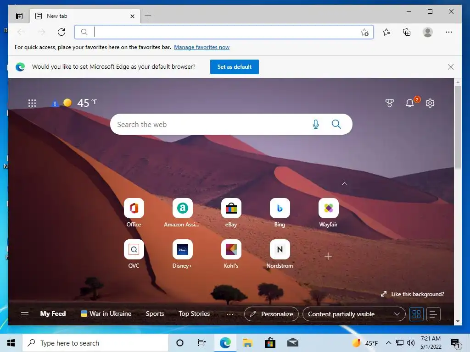470x352 pixels.
Task: Click the scrollbar down arrow
Action: pos(458,321)
